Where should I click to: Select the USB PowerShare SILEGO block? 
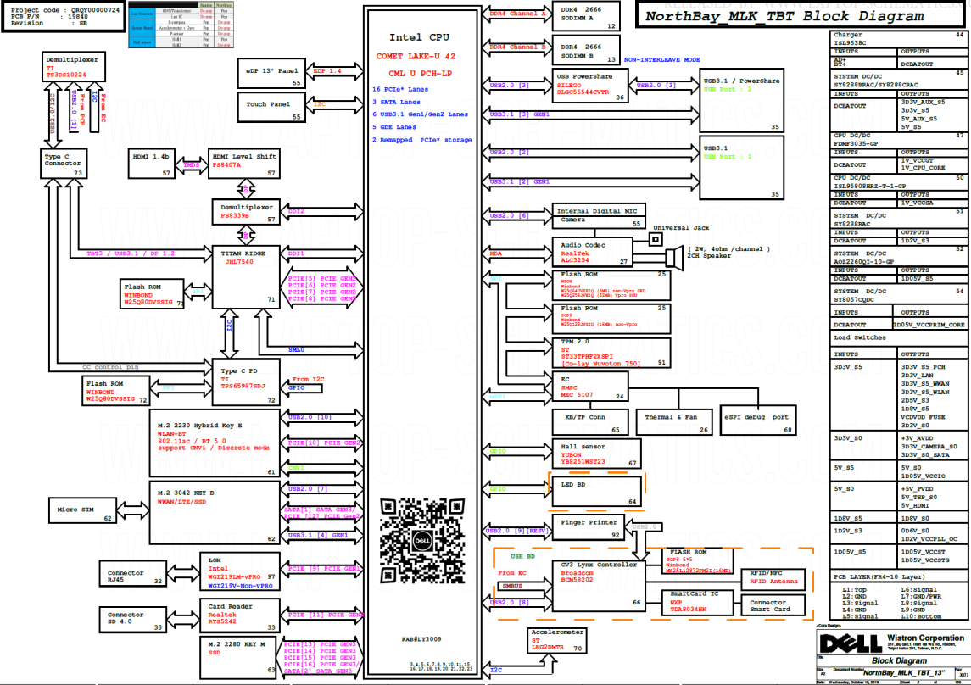tap(589, 86)
